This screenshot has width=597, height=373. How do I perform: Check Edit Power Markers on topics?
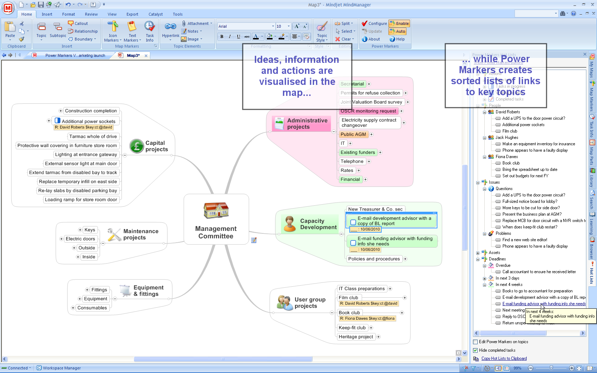click(x=475, y=342)
